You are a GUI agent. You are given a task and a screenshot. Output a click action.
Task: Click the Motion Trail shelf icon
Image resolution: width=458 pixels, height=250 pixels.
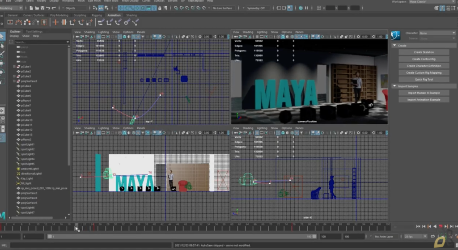(19, 22)
